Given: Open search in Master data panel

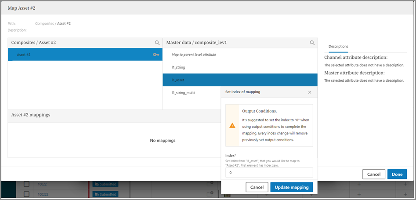Looking at the screenshot, I should point(312,43).
